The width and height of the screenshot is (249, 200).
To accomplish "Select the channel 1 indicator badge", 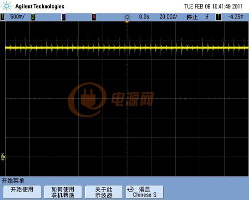I will pos(2,17).
